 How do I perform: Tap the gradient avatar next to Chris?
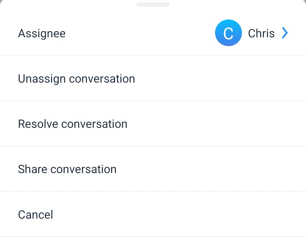pos(228,33)
